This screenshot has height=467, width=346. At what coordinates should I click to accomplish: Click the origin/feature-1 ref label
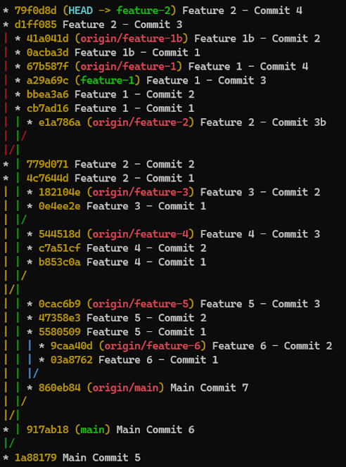pyautogui.click(x=129, y=66)
